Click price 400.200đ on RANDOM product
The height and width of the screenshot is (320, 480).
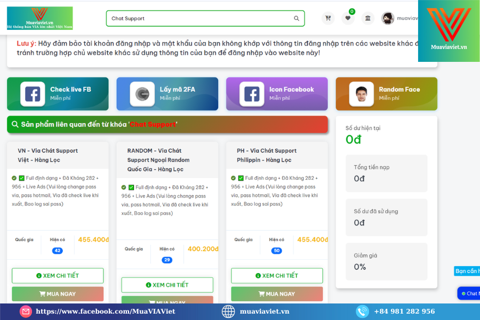coord(203,249)
